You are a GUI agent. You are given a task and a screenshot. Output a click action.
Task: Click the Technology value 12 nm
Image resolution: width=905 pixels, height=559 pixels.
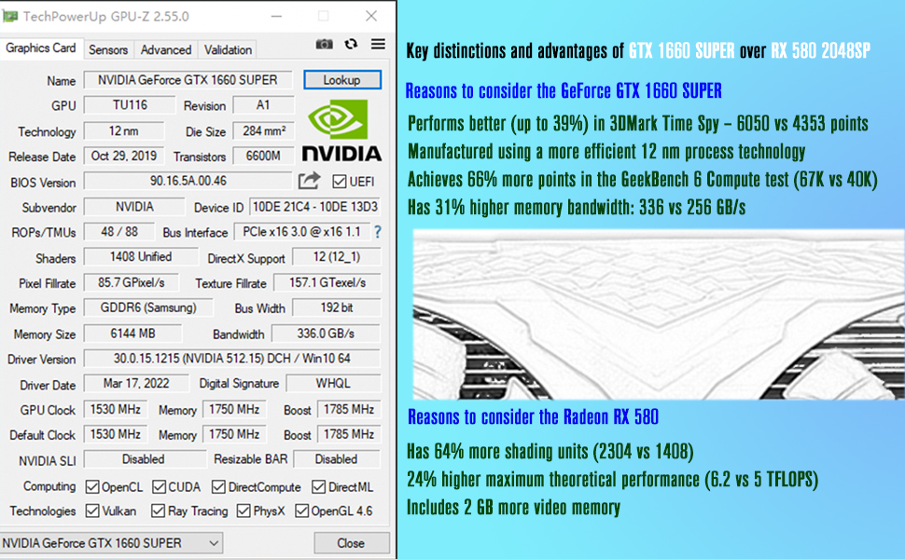tap(123, 130)
